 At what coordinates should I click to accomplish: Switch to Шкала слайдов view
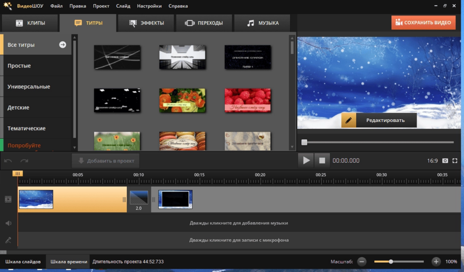pos(23,262)
